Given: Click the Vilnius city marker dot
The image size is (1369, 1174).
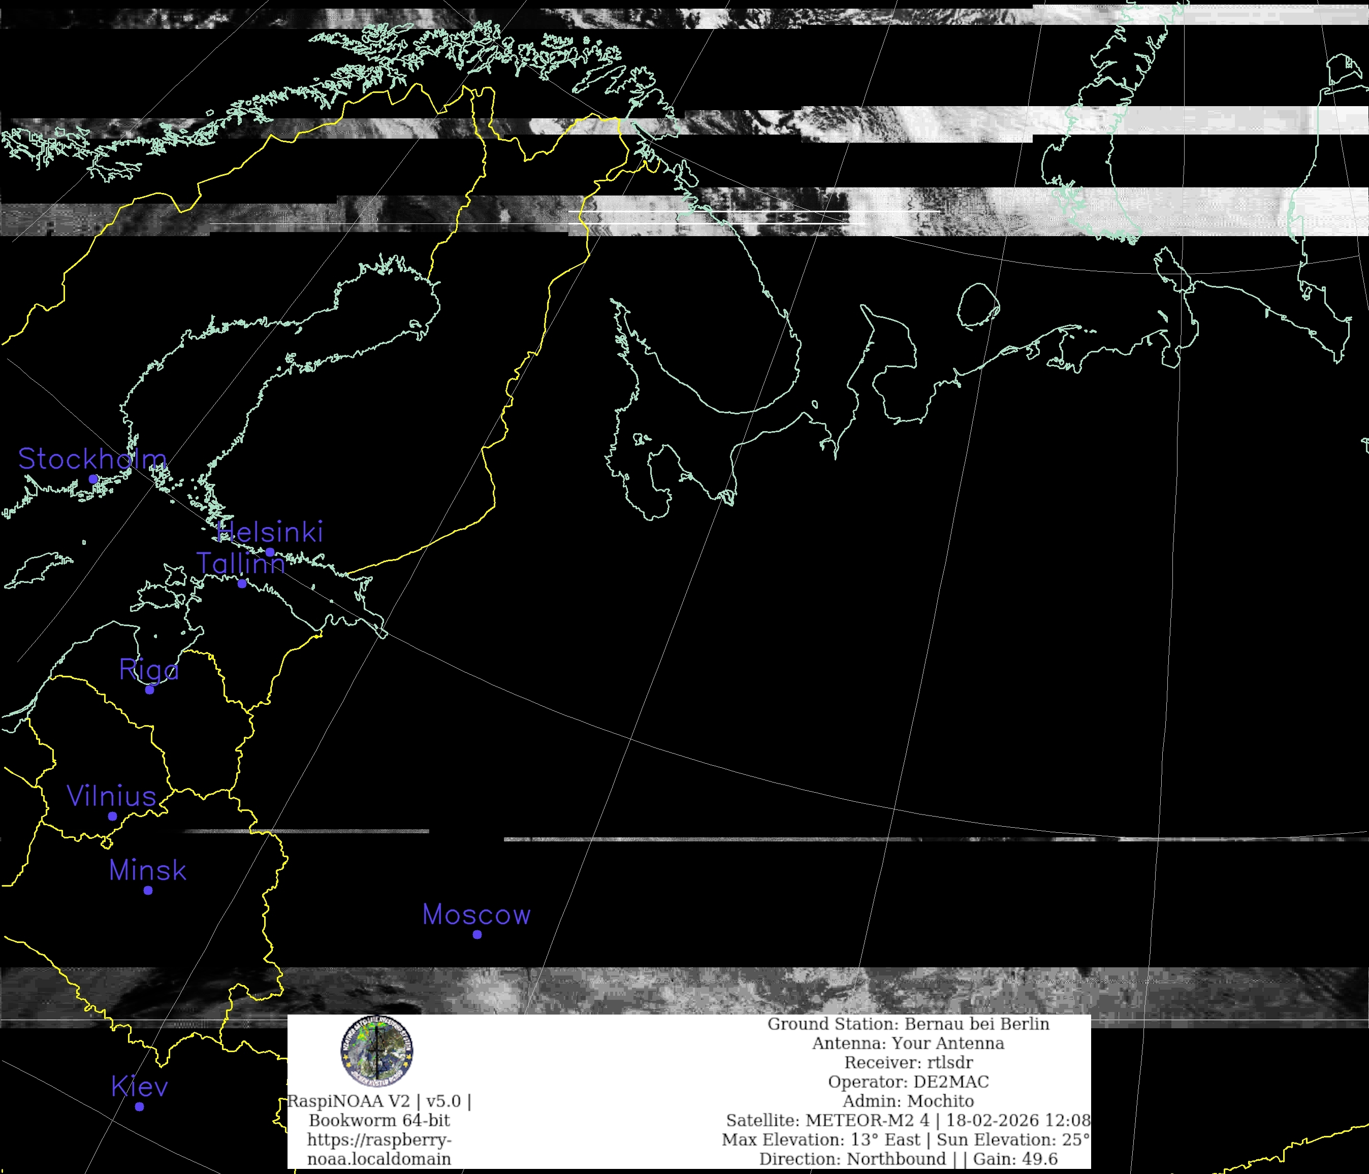Looking at the screenshot, I should tap(112, 816).
